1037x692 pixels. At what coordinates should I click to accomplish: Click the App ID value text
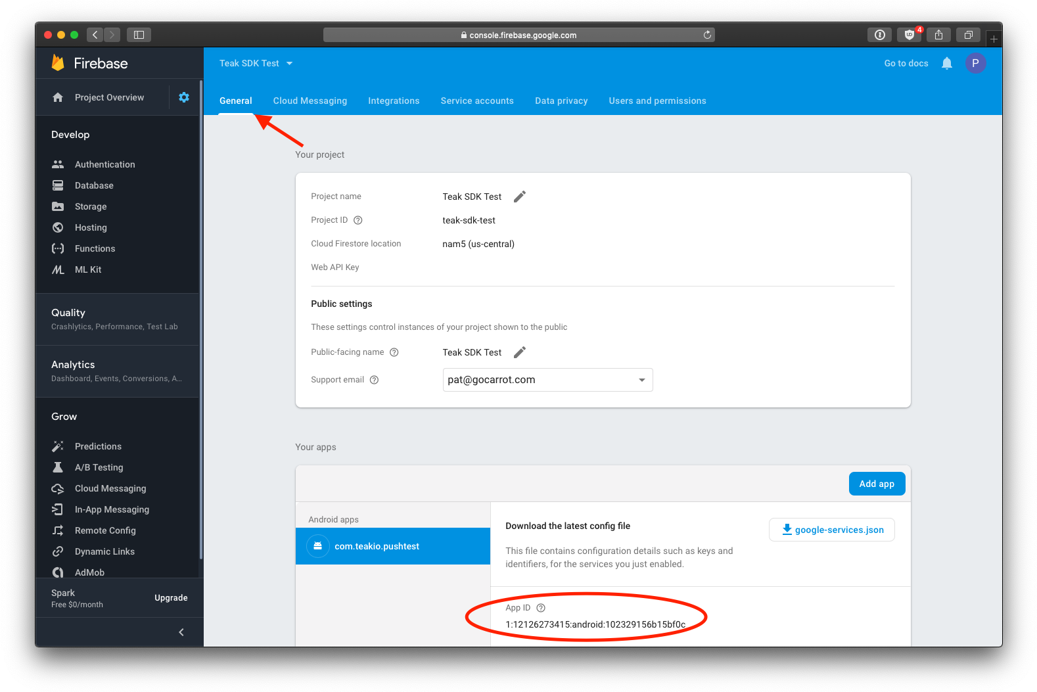[x=595, y=624]
